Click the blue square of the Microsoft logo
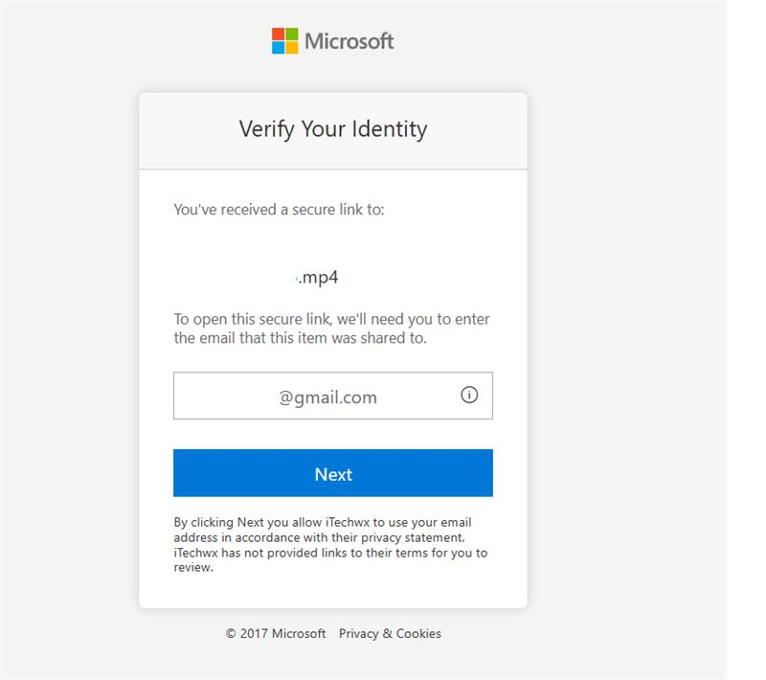Image resolution: width=766 pixels, height=680 pixels. click(278, 46)
